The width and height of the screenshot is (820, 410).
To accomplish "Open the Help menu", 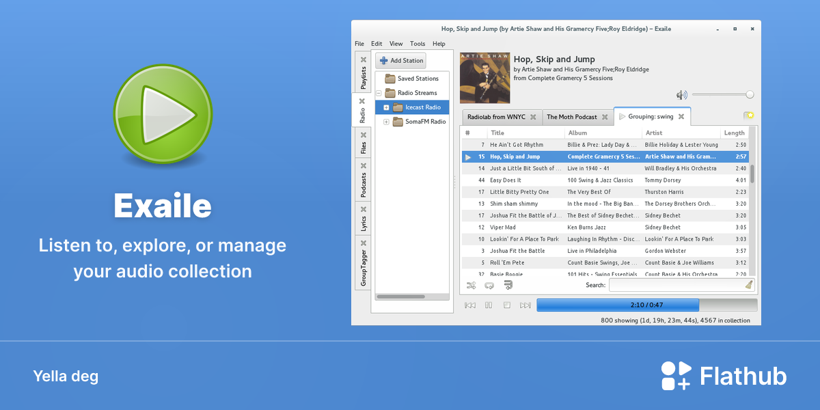I will pyautogui.click(x=439, y=44).
